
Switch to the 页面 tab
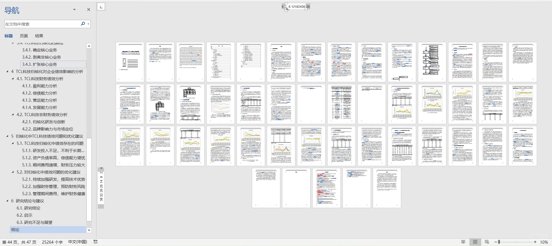click(24, 36)
